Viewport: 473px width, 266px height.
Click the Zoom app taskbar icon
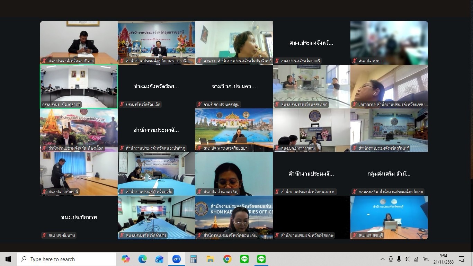pos(176,259)
